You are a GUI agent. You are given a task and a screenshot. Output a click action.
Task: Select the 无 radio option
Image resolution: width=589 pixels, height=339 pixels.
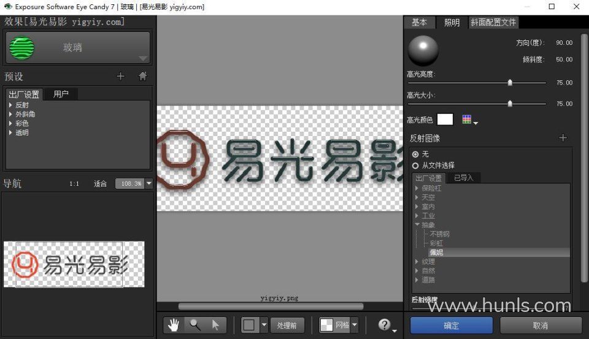415,154
